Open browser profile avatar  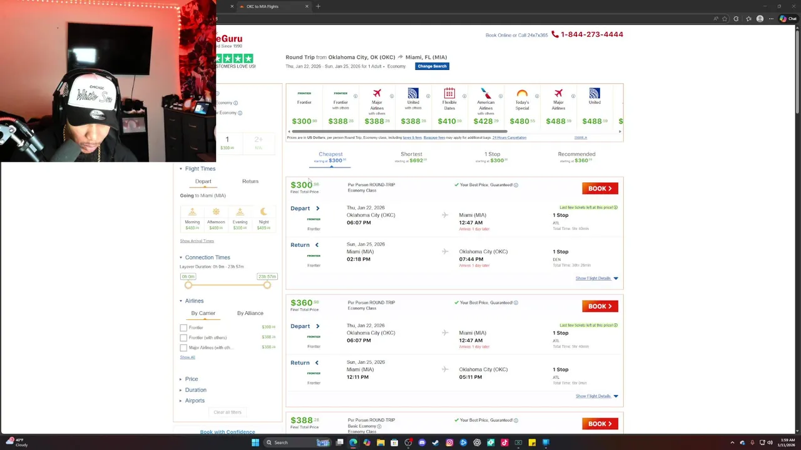[x=760, y=19]
